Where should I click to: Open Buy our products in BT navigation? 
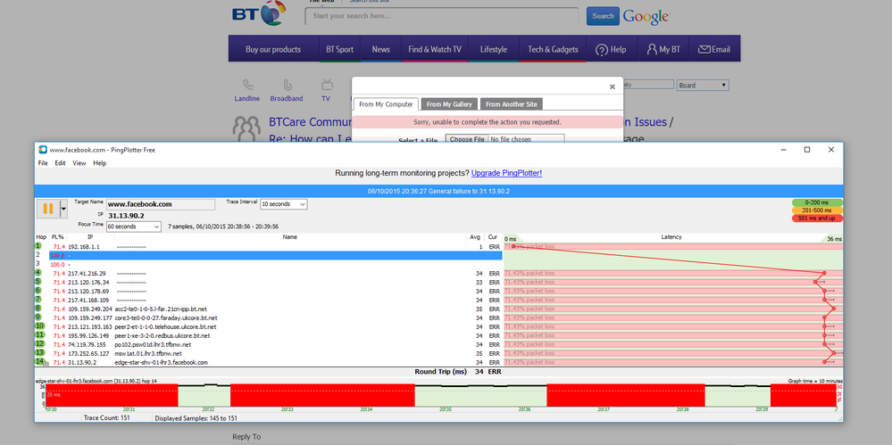[x=273, y=49]
